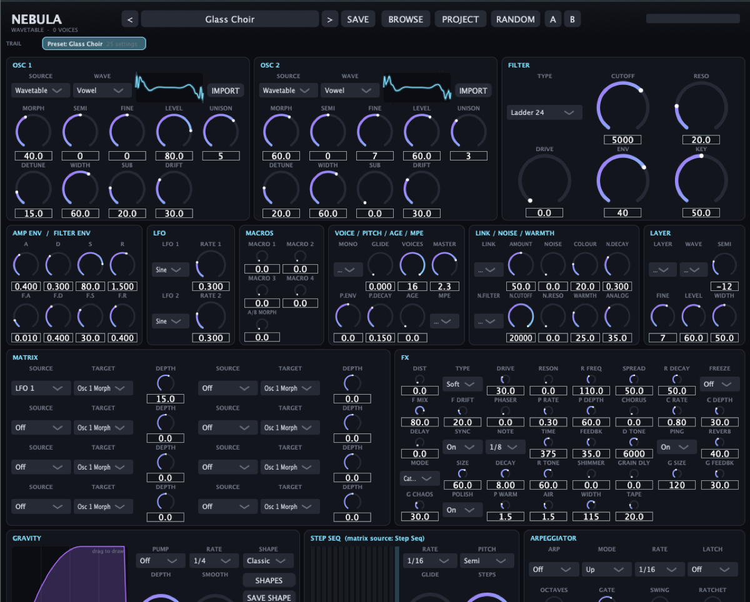Toggle Gravity PUMP Off dropdown
The width and height of the screenshot is (750, 602).
coord(161,561)
